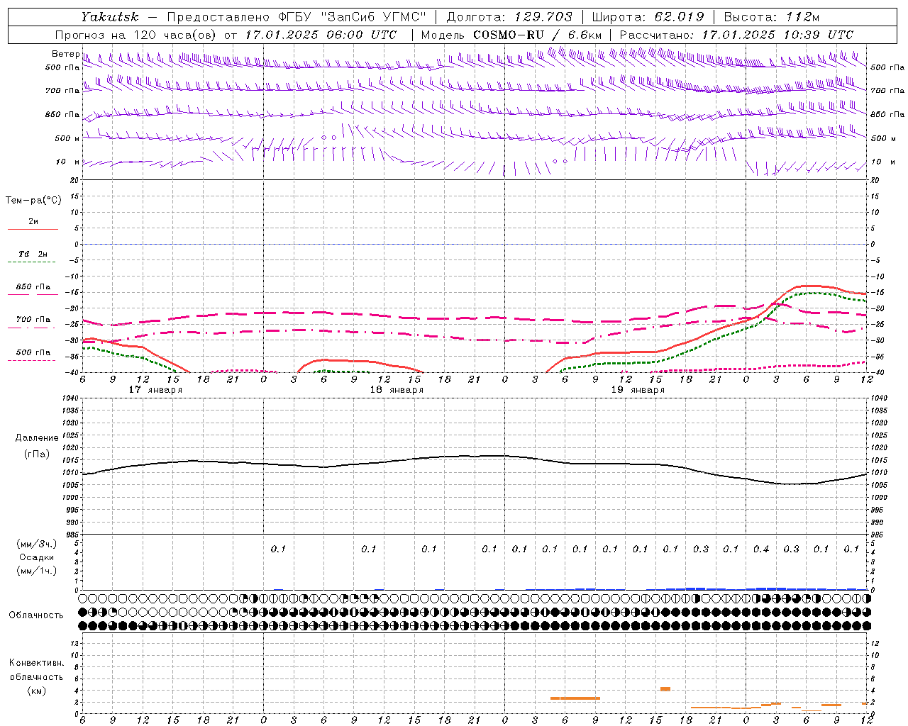
Task: Click the 10 м wind level label on right
Action: coord(882,162)
